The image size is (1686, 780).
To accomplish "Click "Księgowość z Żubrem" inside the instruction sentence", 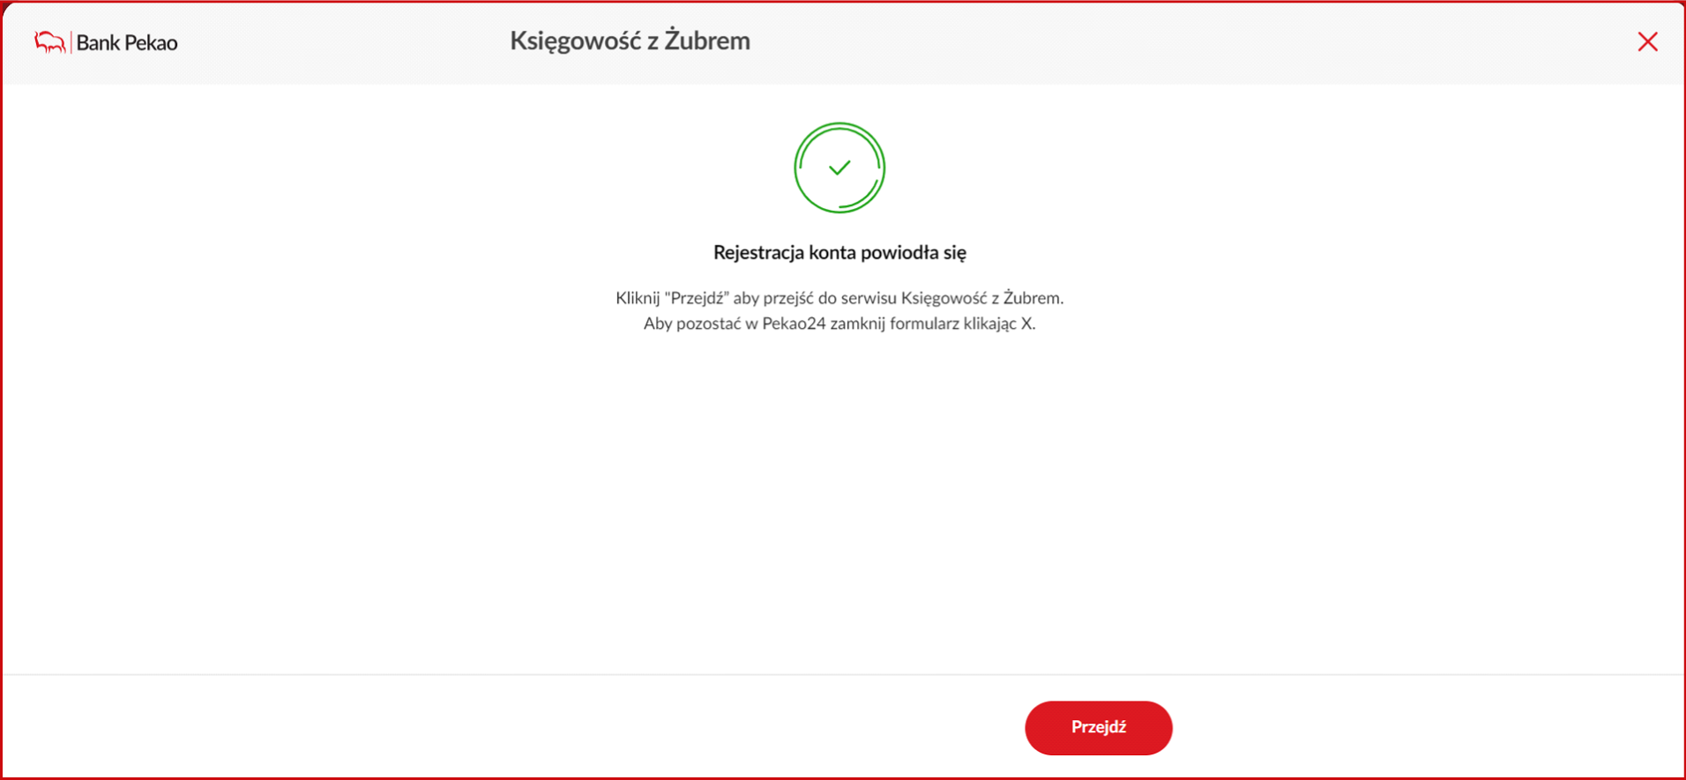I will point(981,298).
